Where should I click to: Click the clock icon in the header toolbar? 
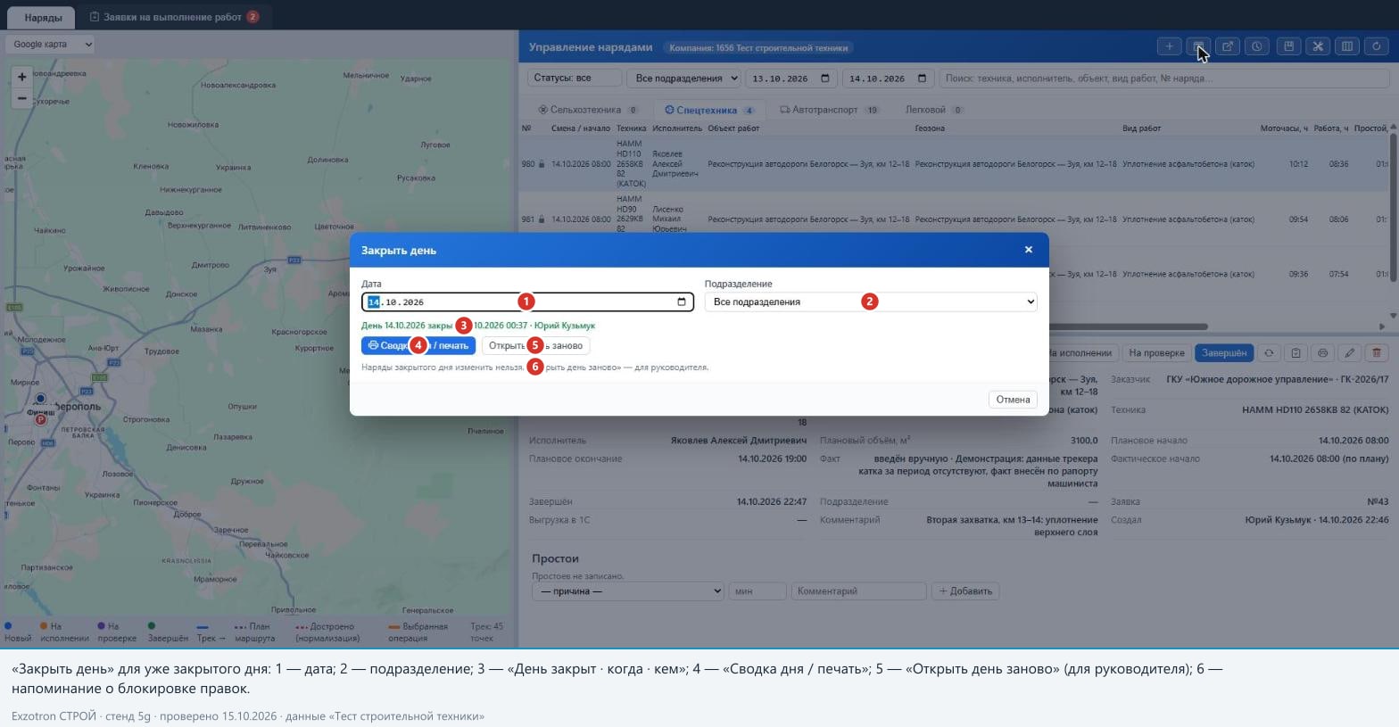click(x=1257, y=46)
